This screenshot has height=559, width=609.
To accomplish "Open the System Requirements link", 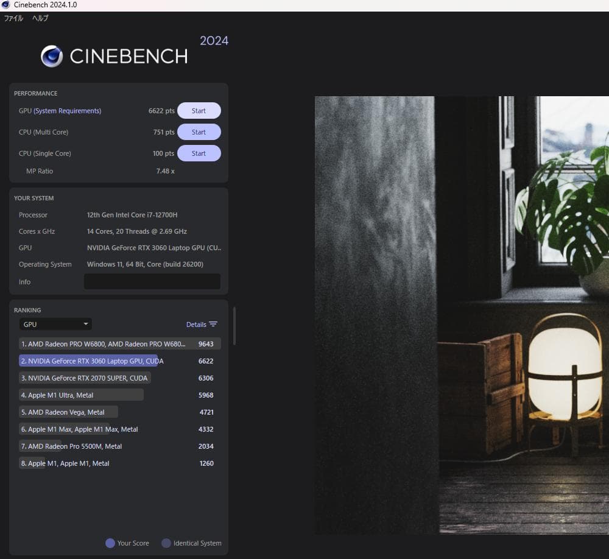I will click(x=68, y=111).
